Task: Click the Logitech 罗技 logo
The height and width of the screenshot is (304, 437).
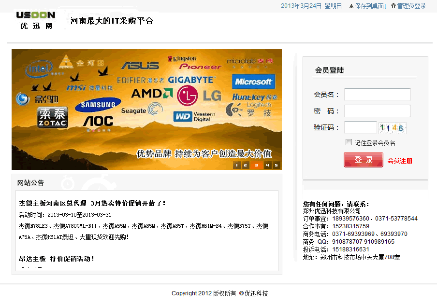Action: coord(248,110)
